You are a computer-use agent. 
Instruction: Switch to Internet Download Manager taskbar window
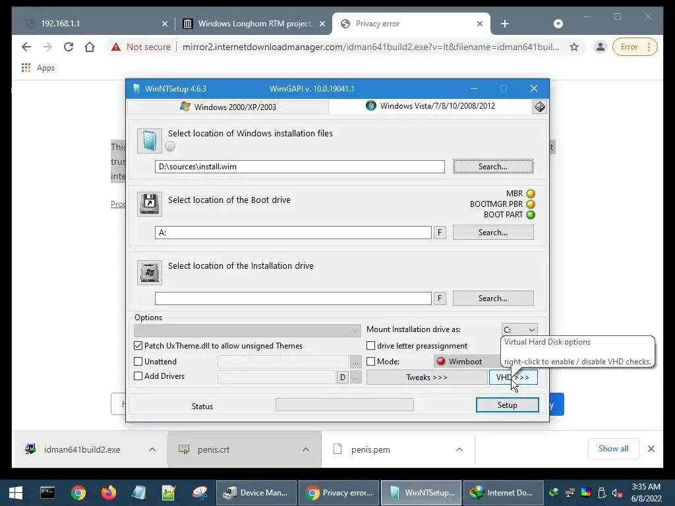503,493
